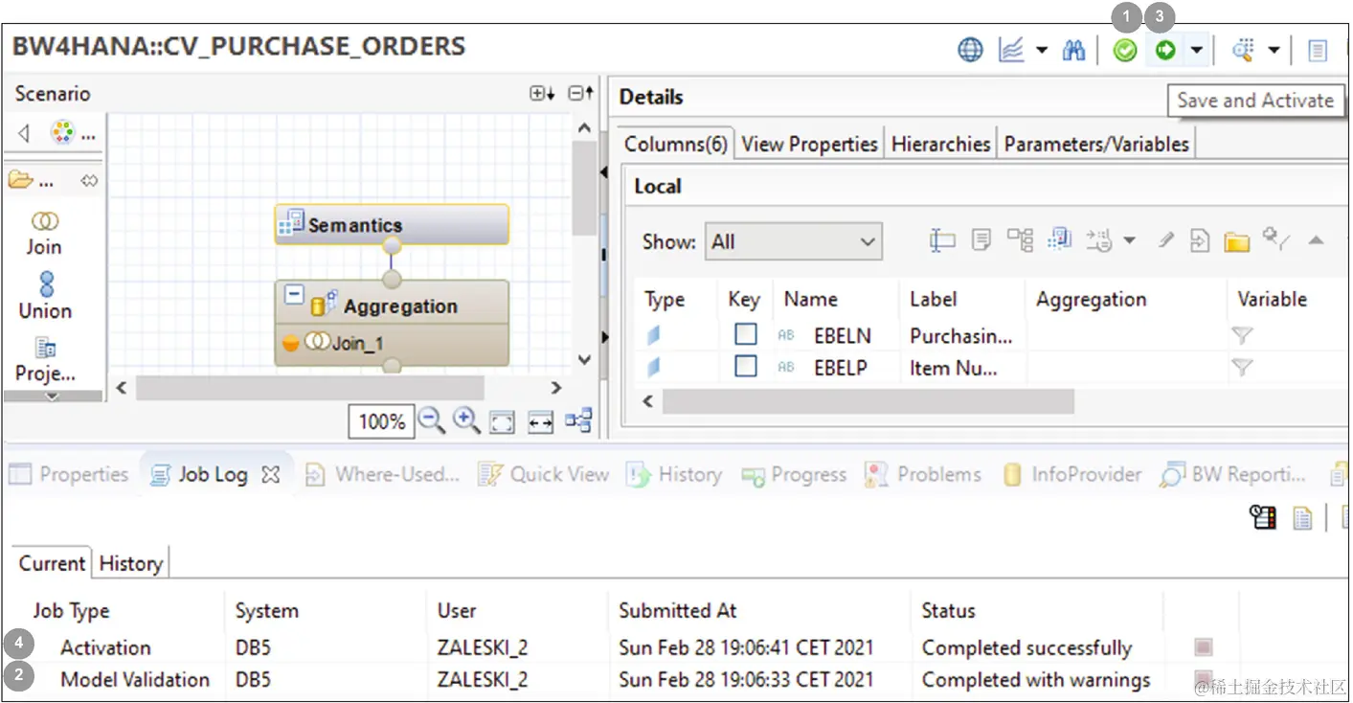Click the 100% zoom level field

pyautogui.click(x=381, y=421)
